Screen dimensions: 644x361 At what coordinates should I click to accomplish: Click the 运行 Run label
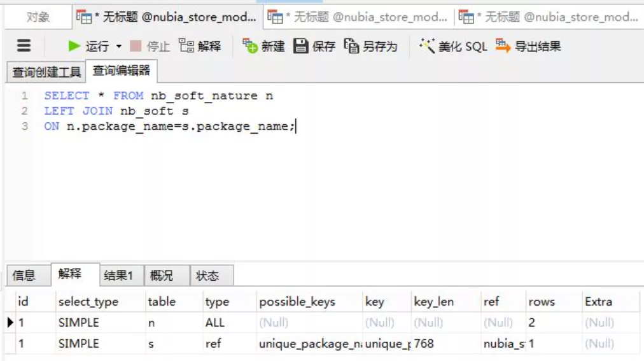point(97,46)
